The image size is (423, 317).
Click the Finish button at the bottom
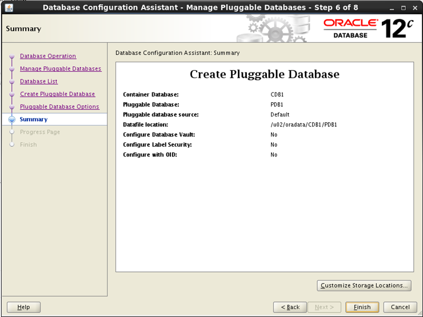point(362,307)
